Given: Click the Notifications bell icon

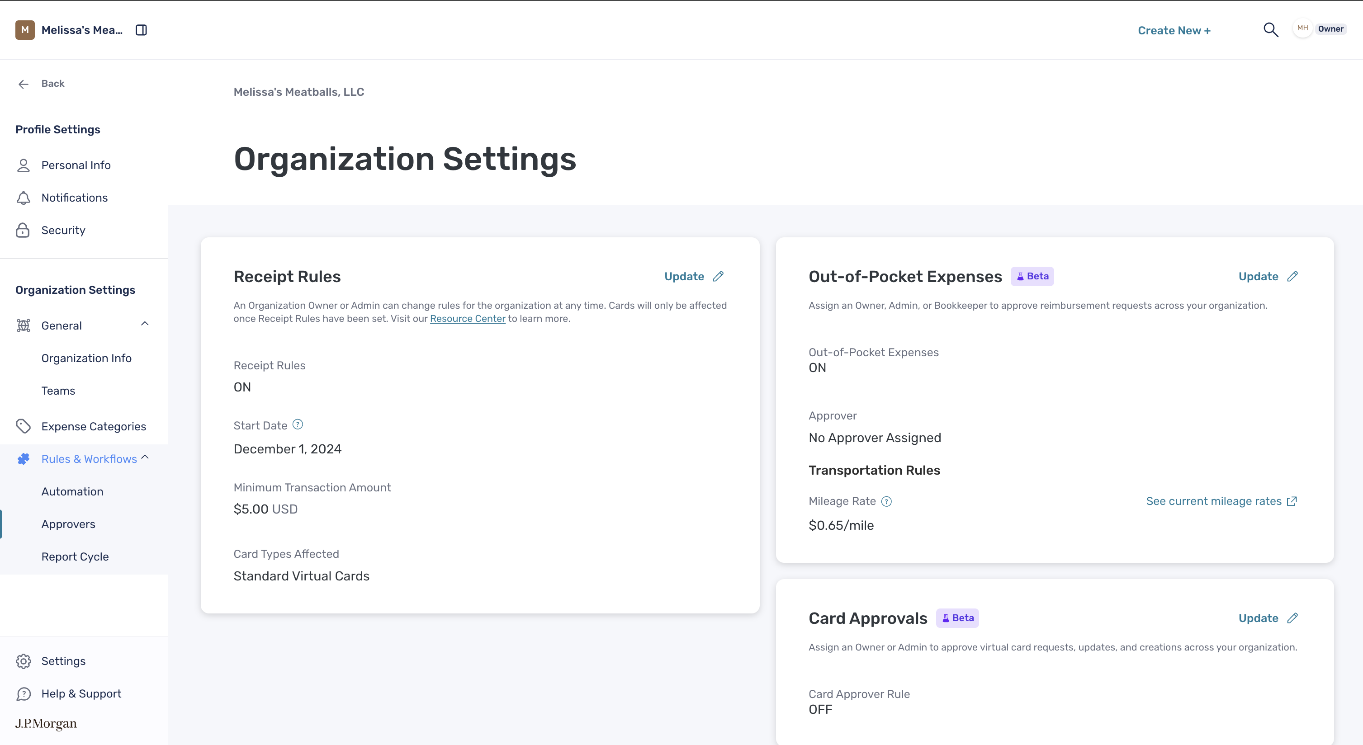Looking at the screenshot, I should click(x=23, y=198).
